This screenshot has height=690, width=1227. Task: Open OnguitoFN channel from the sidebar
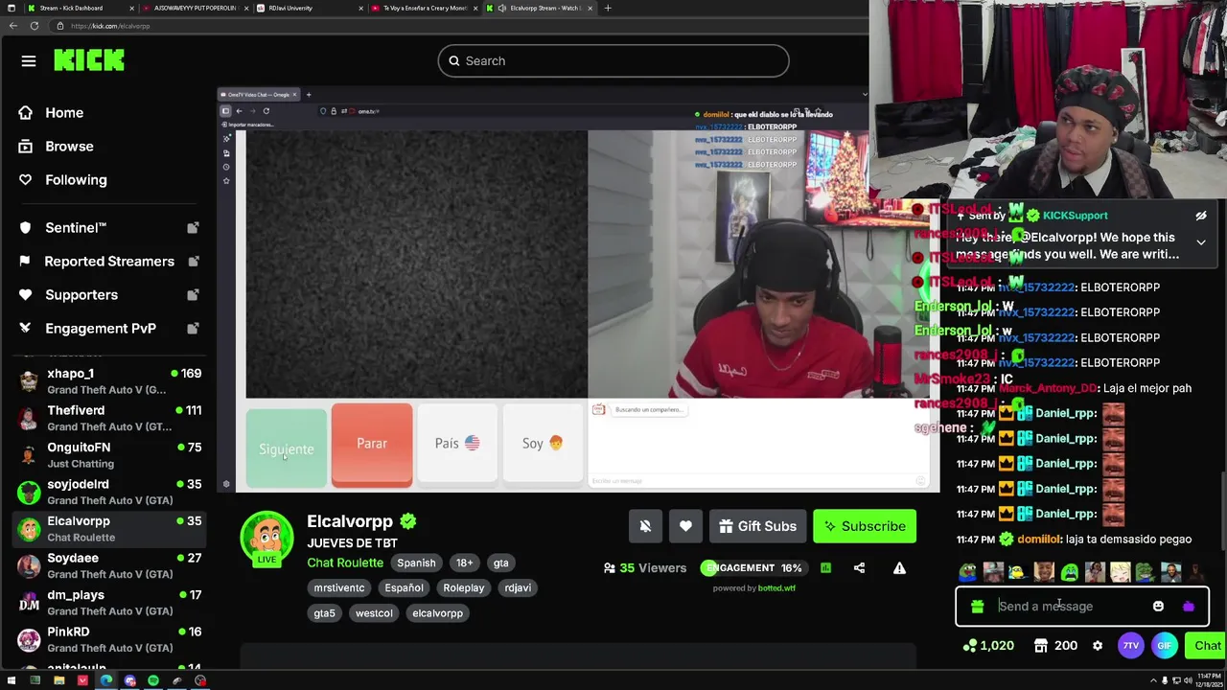click(x=110, y=454)
